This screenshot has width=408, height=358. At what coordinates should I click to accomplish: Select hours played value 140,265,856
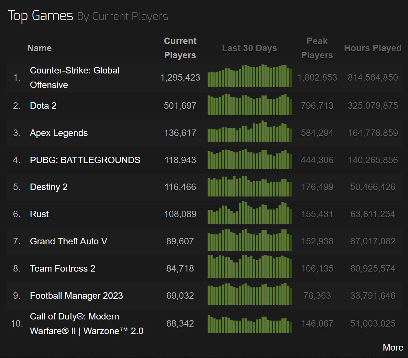click(x=373, y=160)
